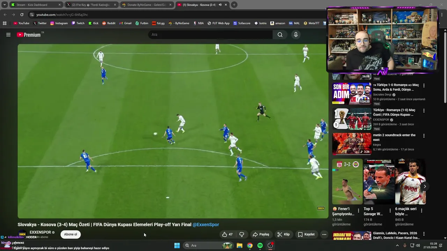The height and width of the screenshot is (251, 447).
Task: Click the Windows taskbar search box
Action: click(208, 245)
